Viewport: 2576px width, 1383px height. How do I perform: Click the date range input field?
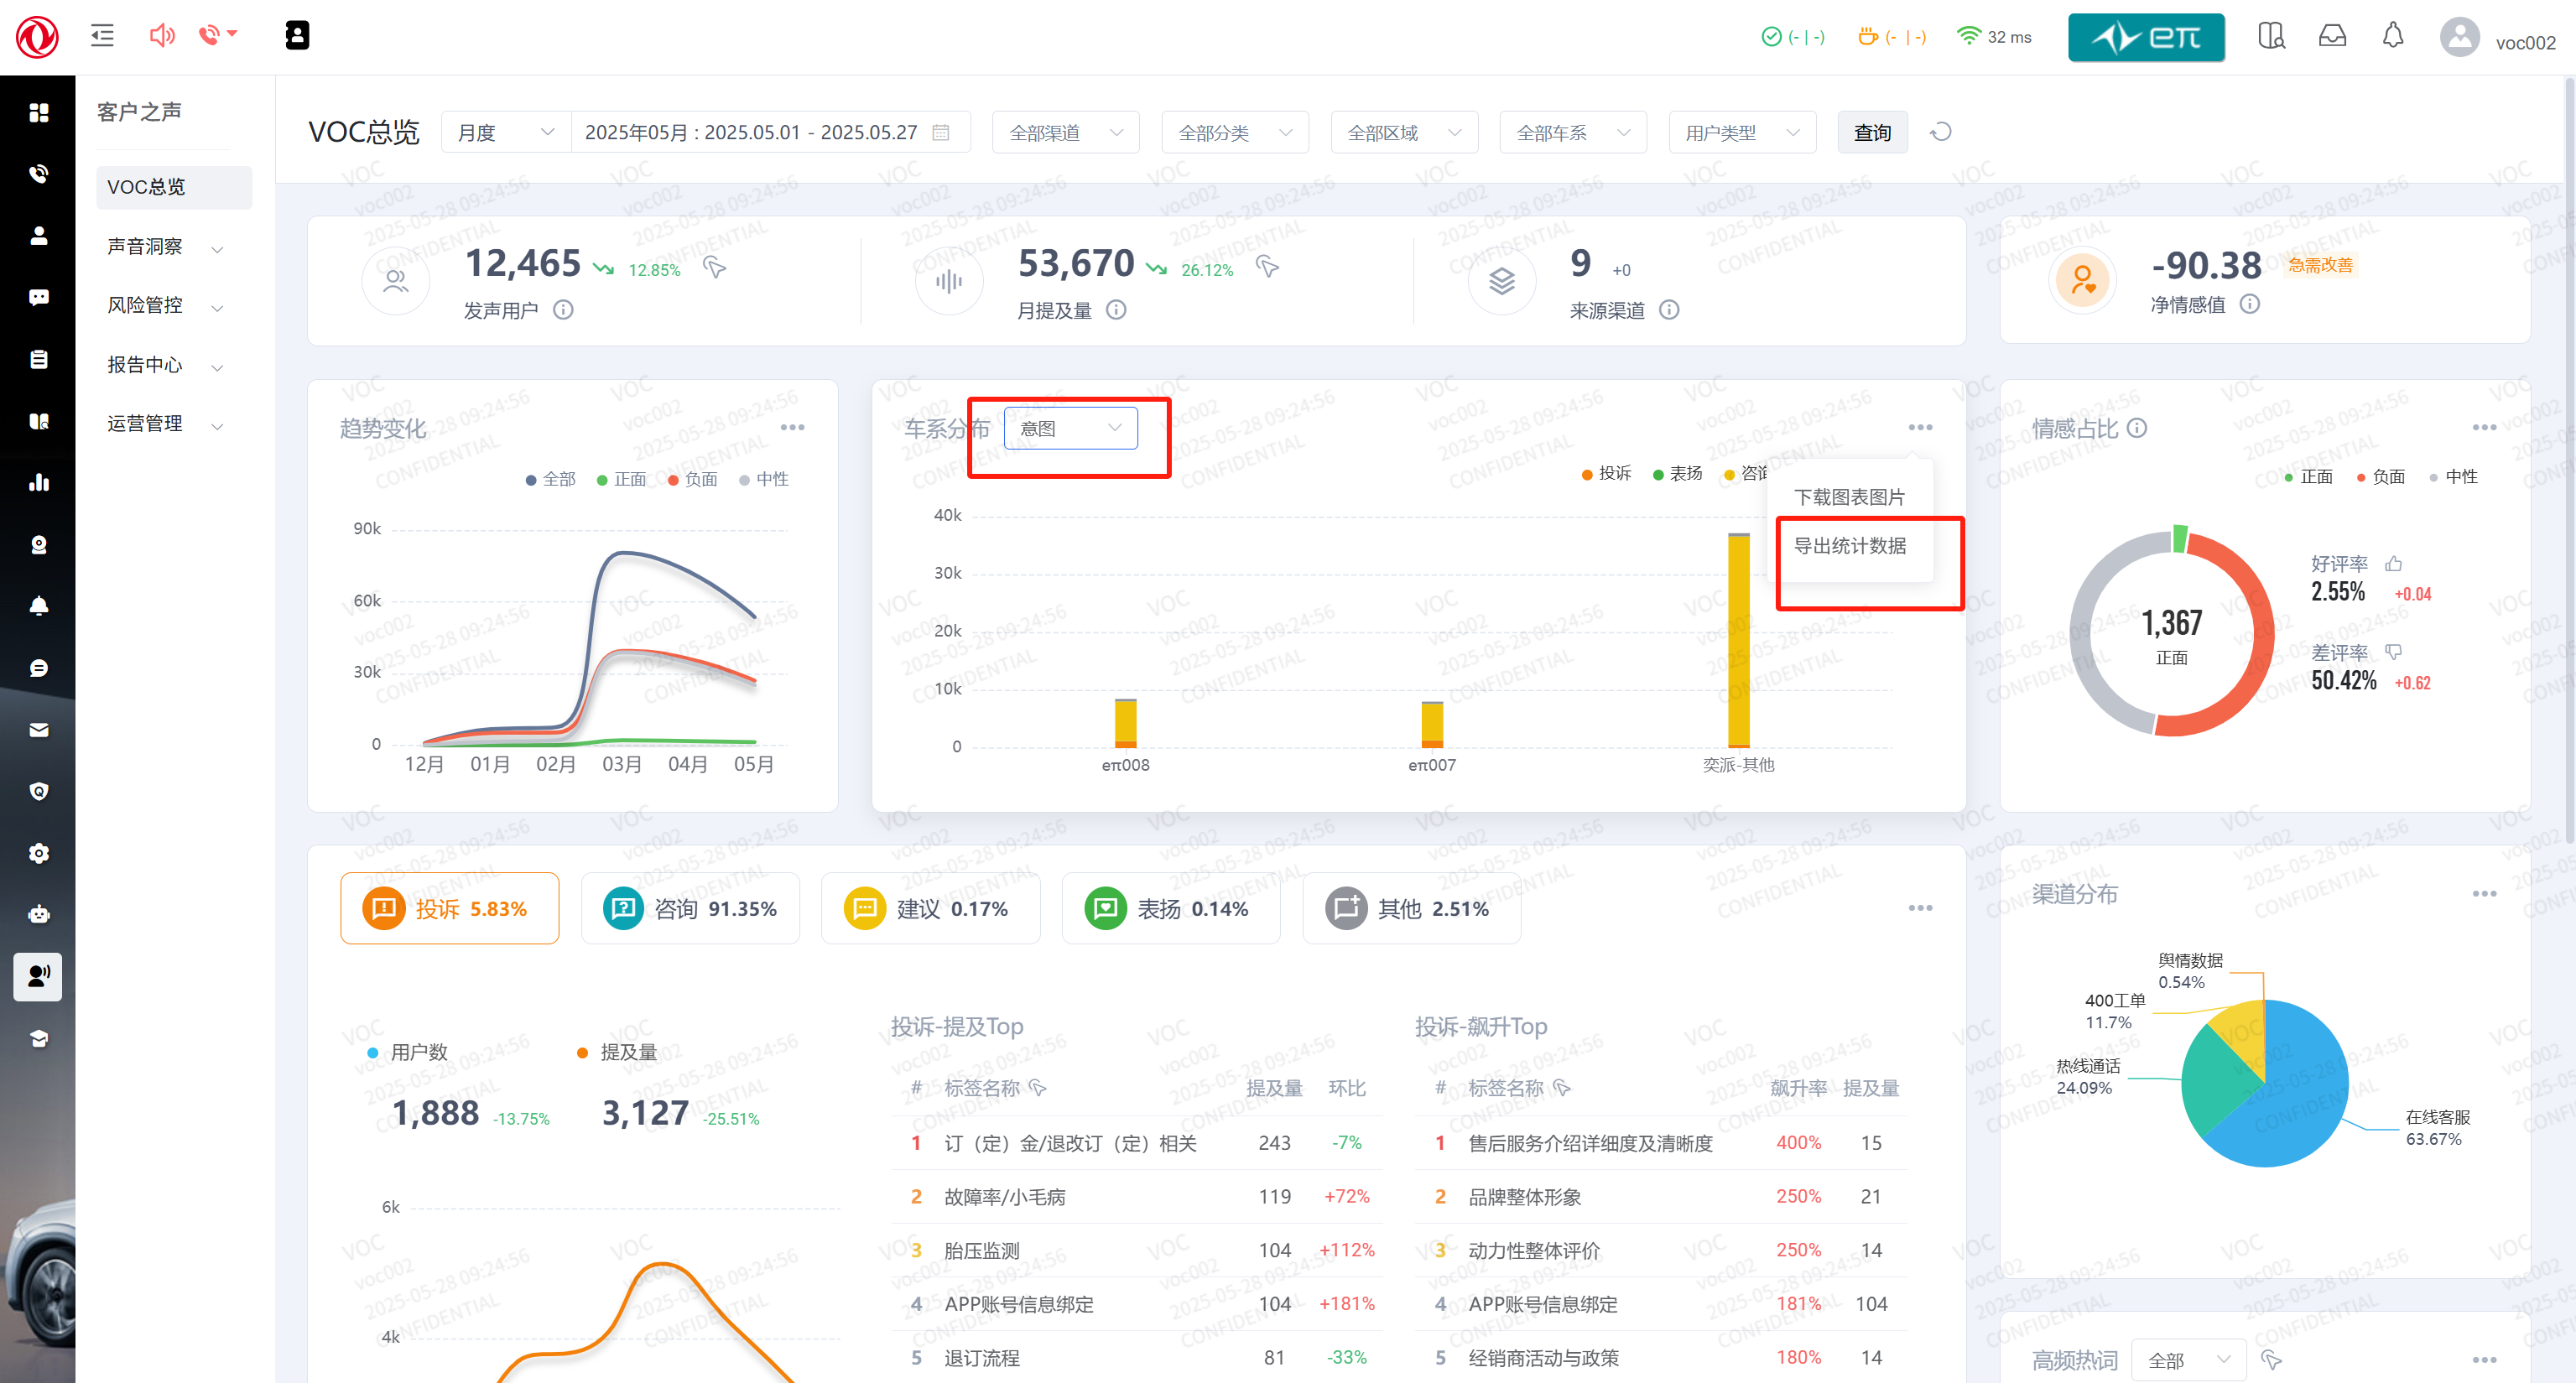(x=770, y=132)
